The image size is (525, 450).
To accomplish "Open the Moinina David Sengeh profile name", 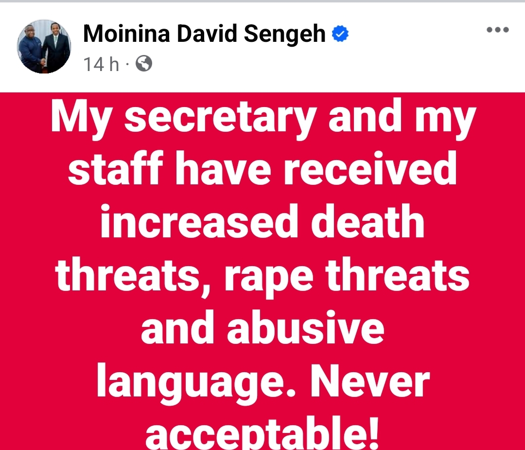I will pos(204,34).
